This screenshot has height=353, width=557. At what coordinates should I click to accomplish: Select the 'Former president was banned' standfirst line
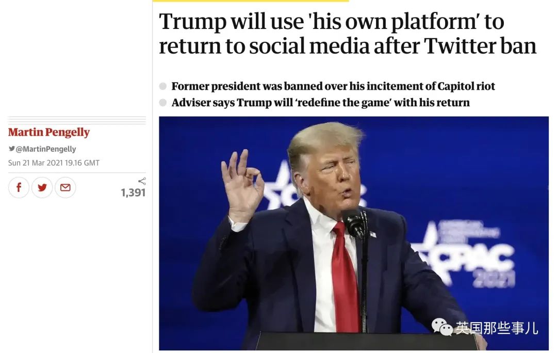(333, 86)
